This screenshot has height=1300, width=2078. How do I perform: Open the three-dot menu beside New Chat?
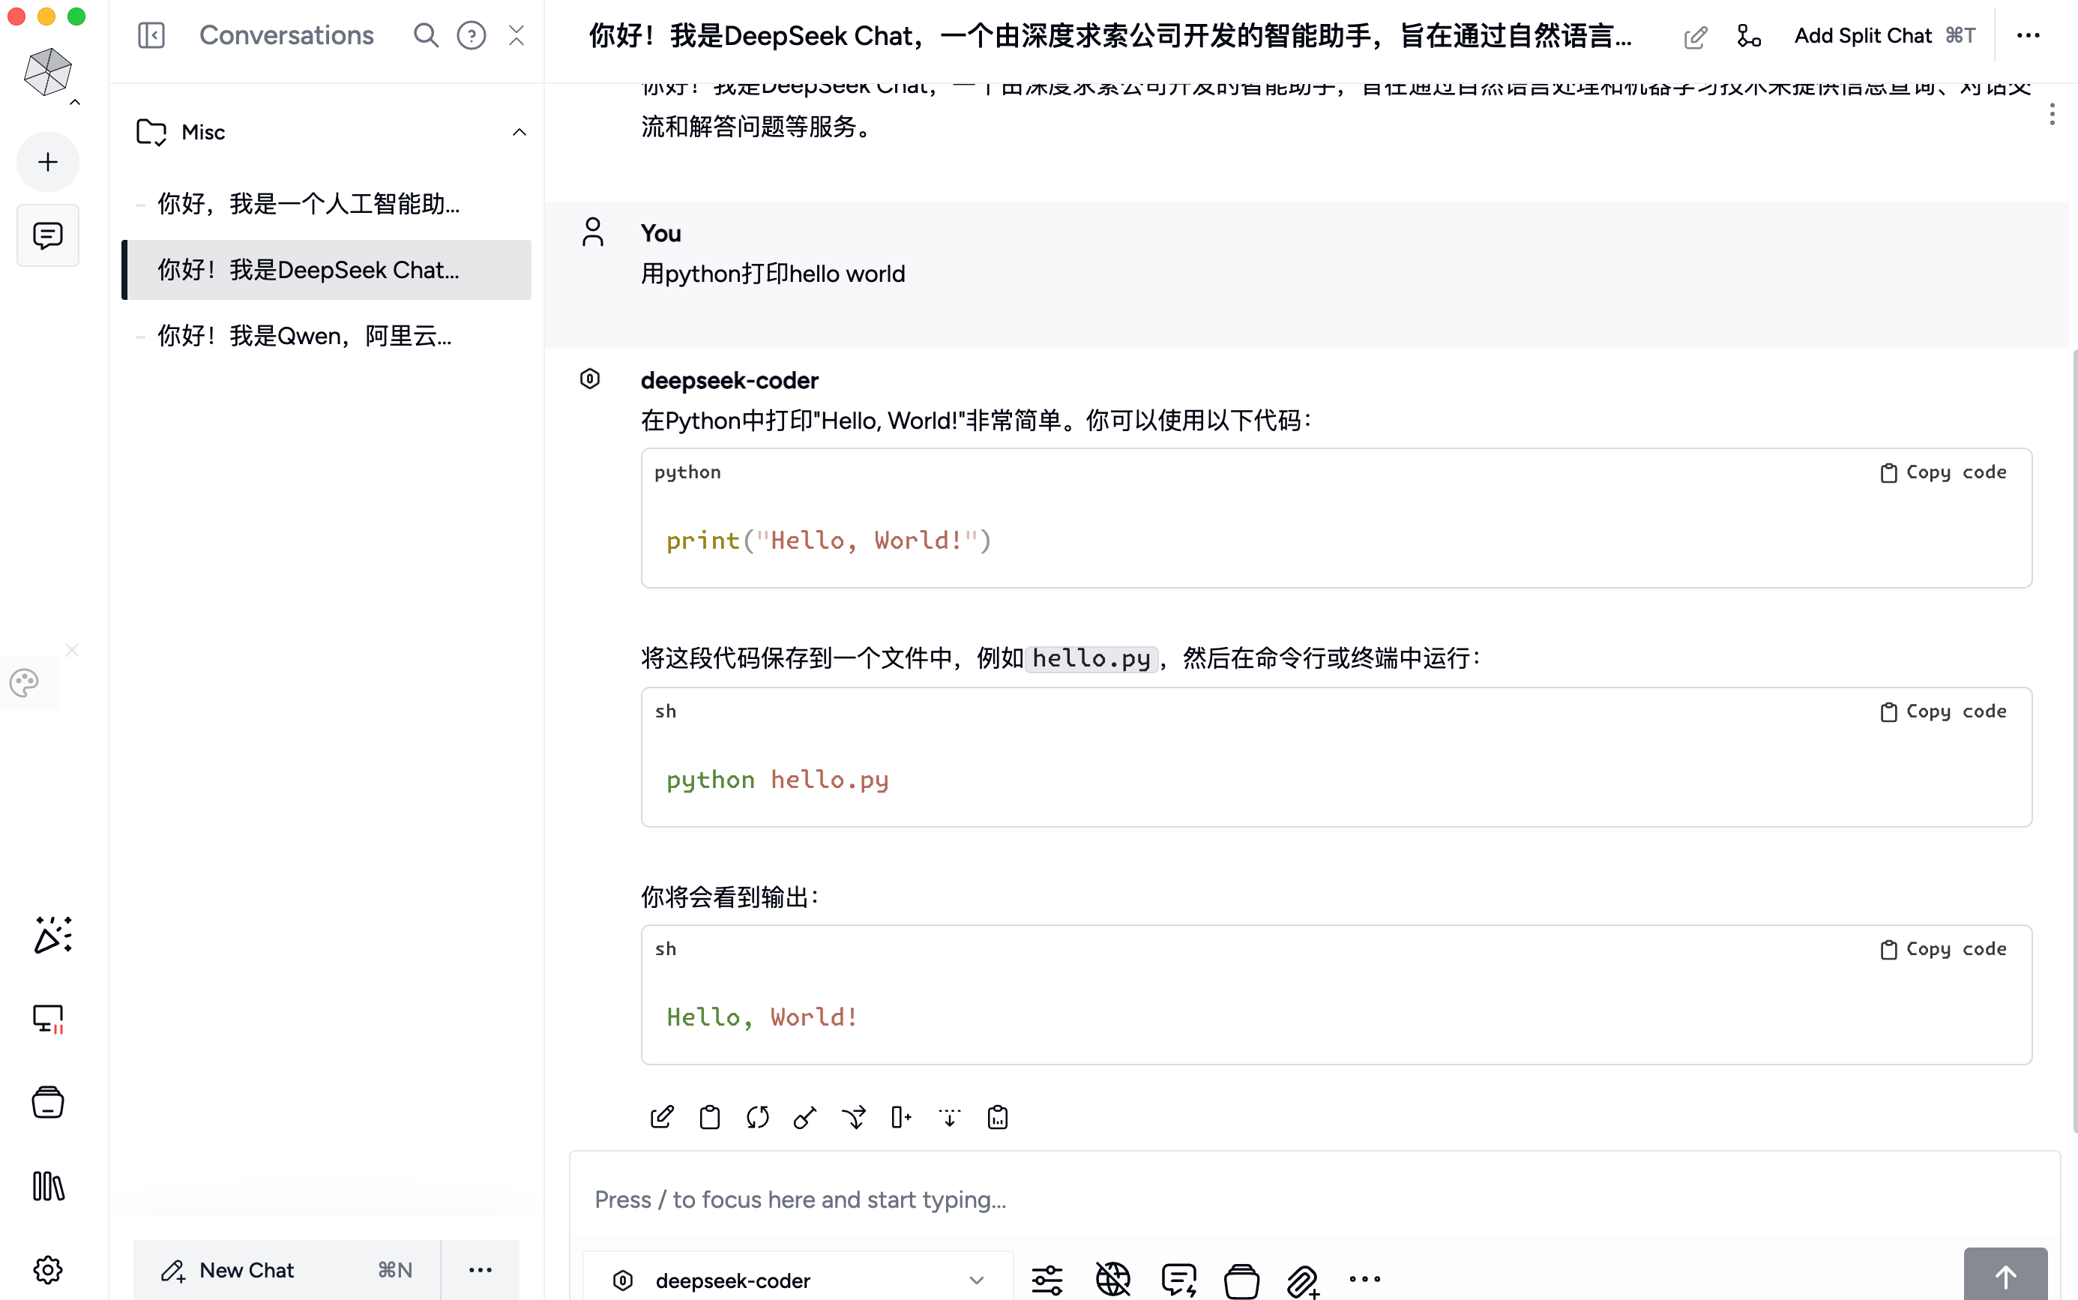[x=480, y=1270]
